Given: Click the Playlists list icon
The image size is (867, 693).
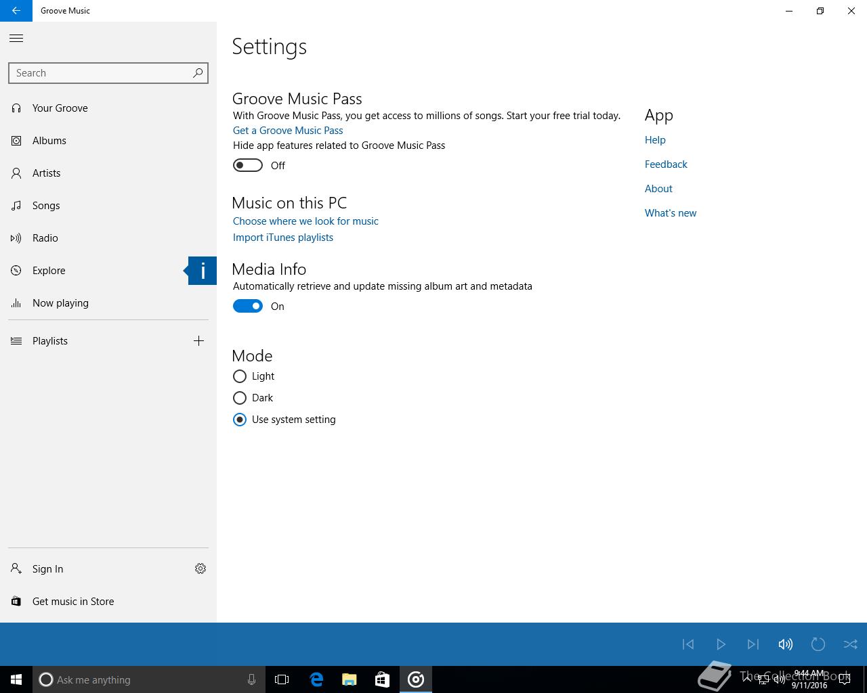Looking at the screenshot, I should tap(16, 341).
